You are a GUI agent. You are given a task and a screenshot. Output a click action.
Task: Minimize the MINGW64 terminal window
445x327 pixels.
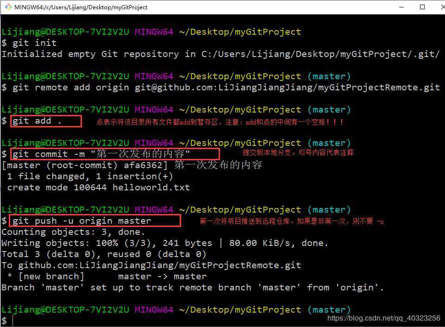coord(401,7)
